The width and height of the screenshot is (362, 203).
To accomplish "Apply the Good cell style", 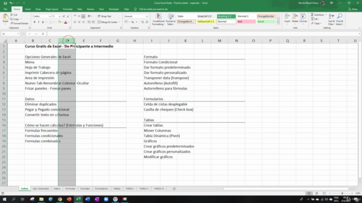I will 266,21.
